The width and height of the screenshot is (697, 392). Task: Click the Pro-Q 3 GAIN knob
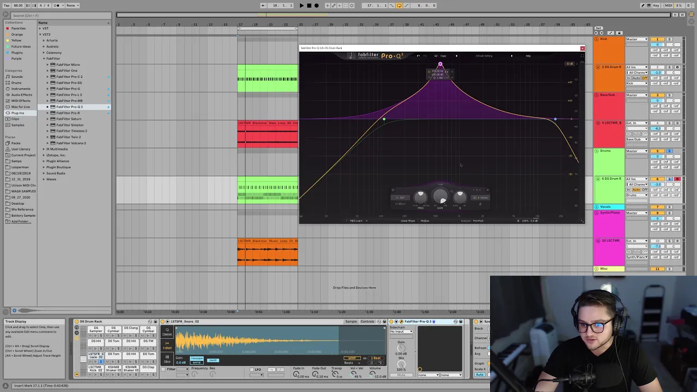pyautogui.click(x=440, y=197)
